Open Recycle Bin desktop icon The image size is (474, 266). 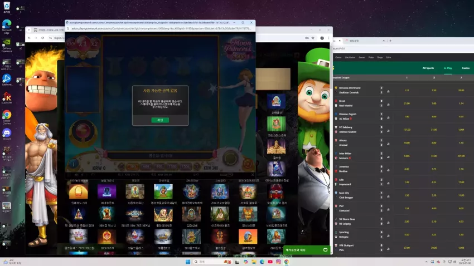click(x=7, y=7)
